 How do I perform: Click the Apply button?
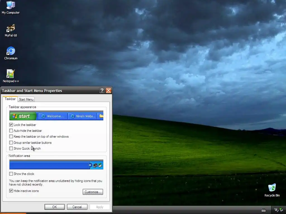(x=100, y=207)
